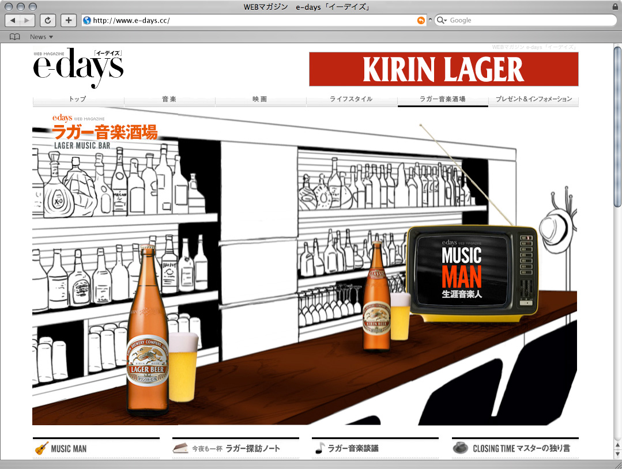
Task: Switch to the 音楽 tab
Action: [169, 99]
